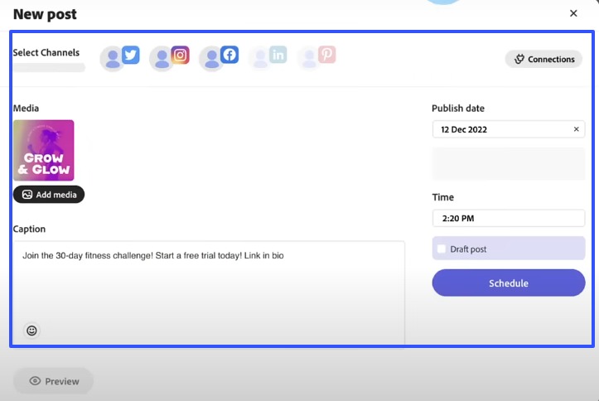The width and height of the screenshot is (599, 401).
Task: Select the Facebook channel icon
Action: (220, 57)
